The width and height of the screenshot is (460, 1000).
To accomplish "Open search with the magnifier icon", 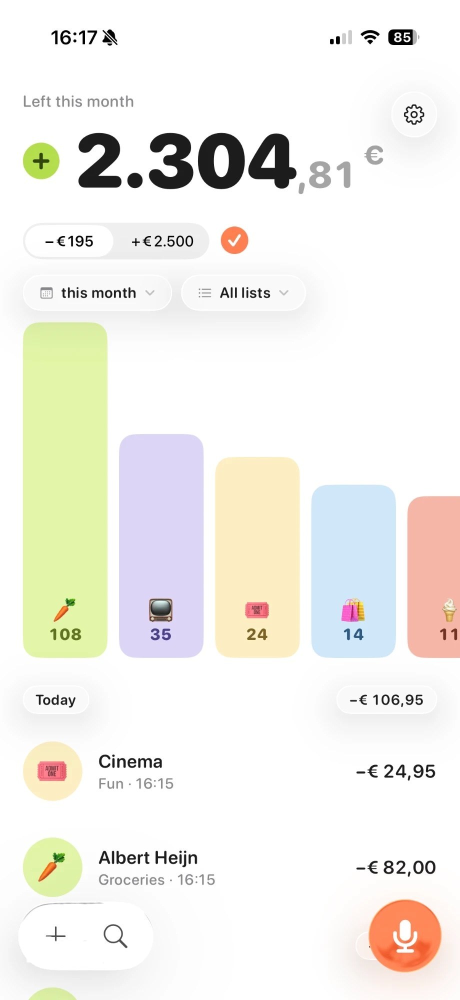I will click(115, 935).
